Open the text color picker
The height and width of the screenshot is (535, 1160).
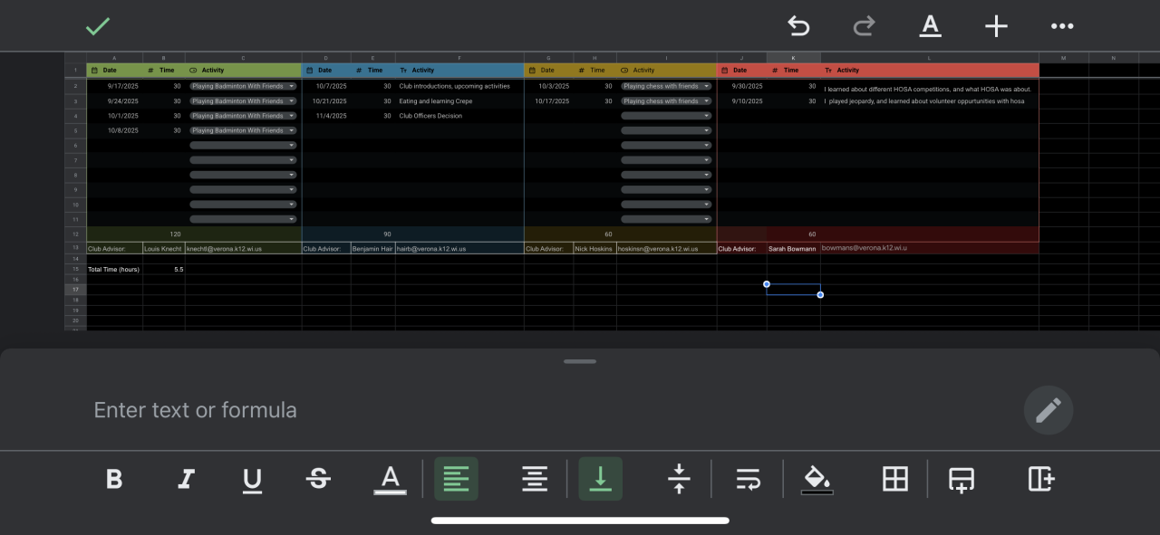coord(391,480)
